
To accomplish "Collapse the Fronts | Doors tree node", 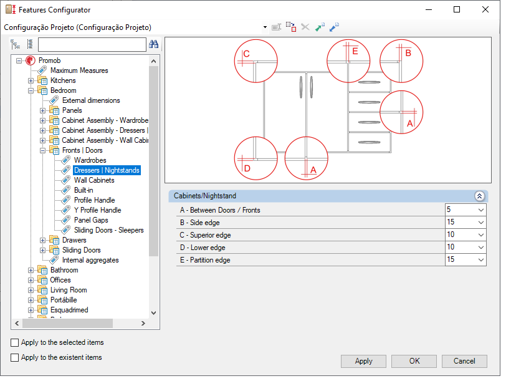I will 43,151.
